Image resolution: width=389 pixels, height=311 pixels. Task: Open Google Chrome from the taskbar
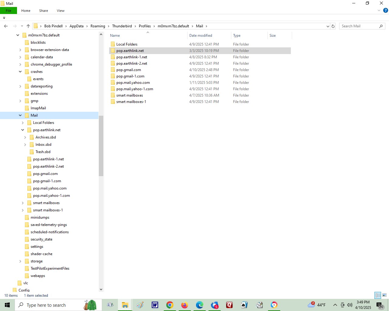(x=170, y=305)
